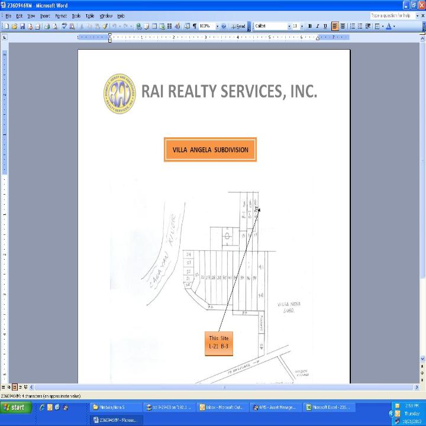Switch to Microsoft Excel taskbar button
426x426 pixels.
pos(330,407)
